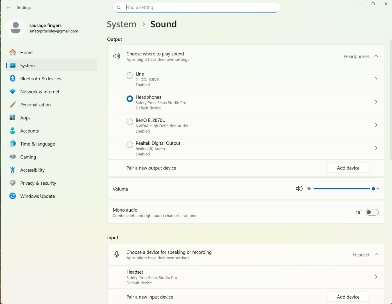Click the Bluetooth & devices icon
The width and height of the screenshot is (392, 304).
point(13,79)
